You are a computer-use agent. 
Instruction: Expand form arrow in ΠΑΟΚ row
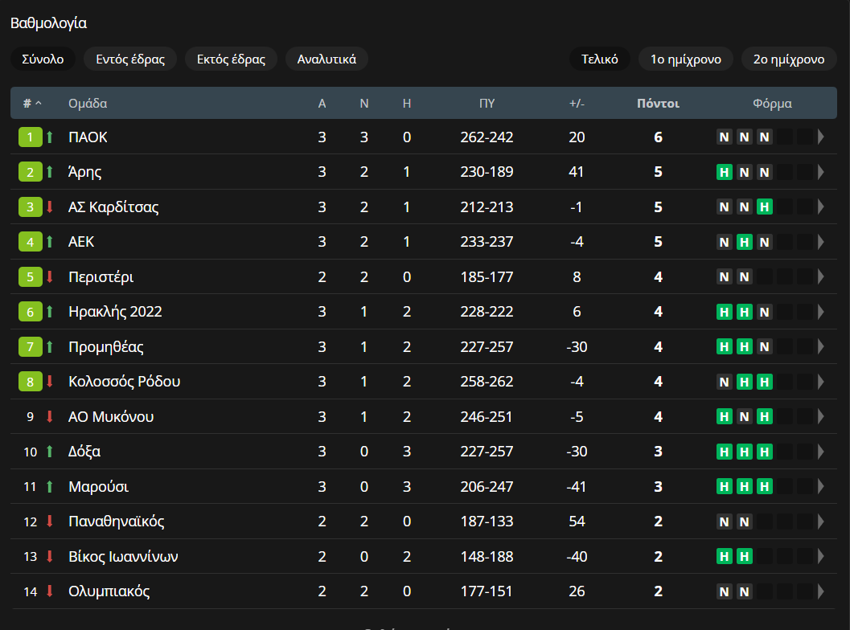821,137
